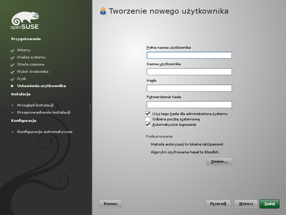286x215 pixels.
Task: Click the Potwierdzenie hasła field
Action: tap(189, 105)
